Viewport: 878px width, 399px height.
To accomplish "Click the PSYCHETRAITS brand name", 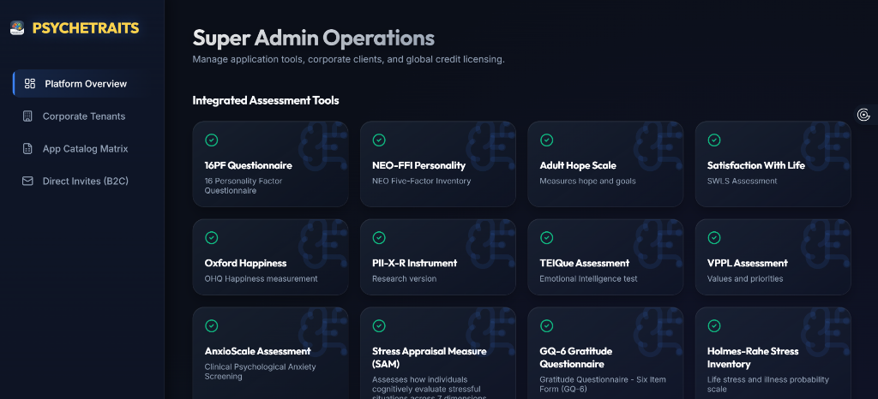I will (x=86, y=28).
